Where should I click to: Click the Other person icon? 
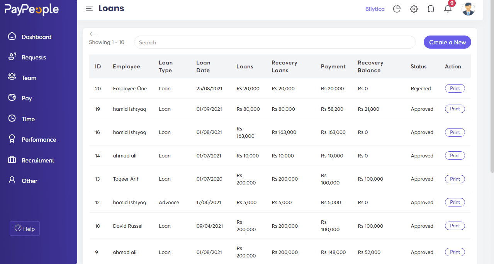coord(12,180)
